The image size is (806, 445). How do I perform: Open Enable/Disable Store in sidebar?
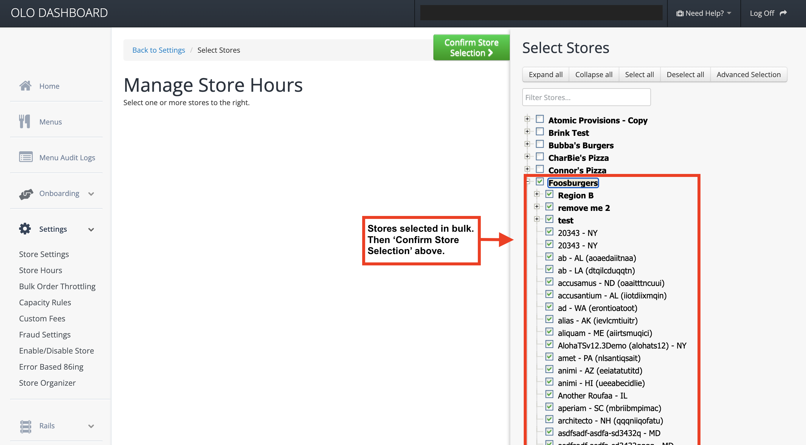[56, 351]
